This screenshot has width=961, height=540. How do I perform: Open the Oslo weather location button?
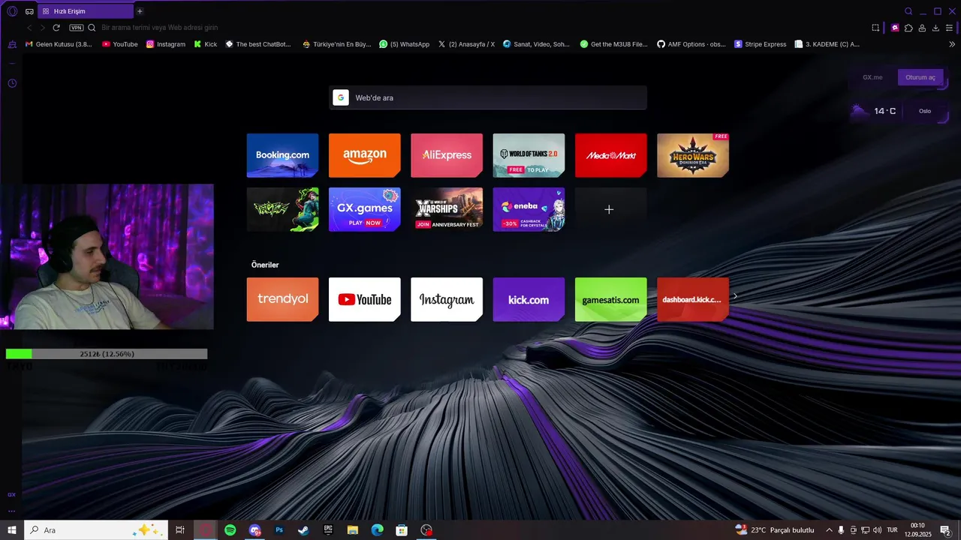tap(925, 111)
